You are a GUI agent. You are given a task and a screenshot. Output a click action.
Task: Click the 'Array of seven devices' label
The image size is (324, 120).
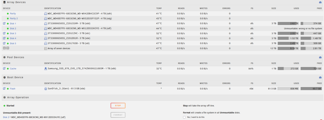59,48
